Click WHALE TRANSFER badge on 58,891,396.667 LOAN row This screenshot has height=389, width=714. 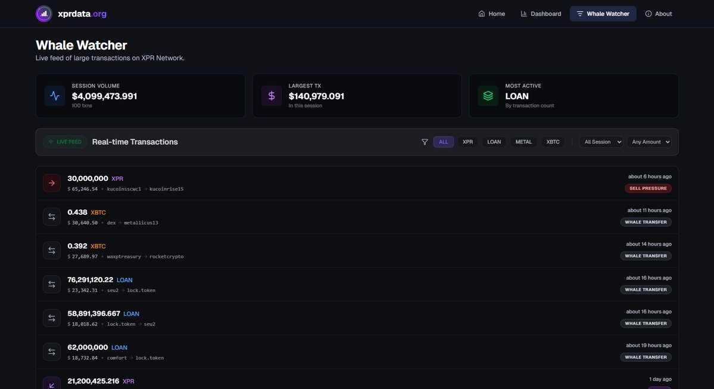[646, 324]
